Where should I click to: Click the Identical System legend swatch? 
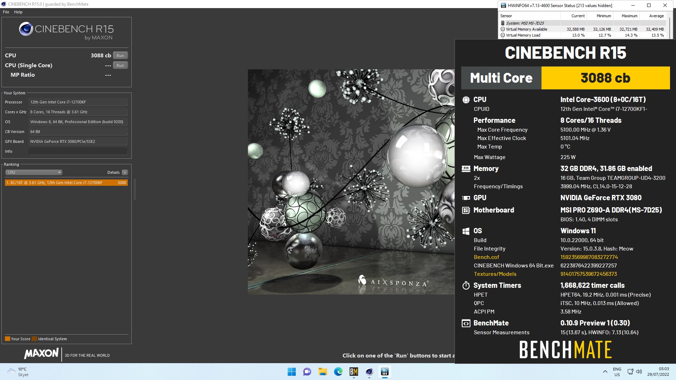pos(34,339)
